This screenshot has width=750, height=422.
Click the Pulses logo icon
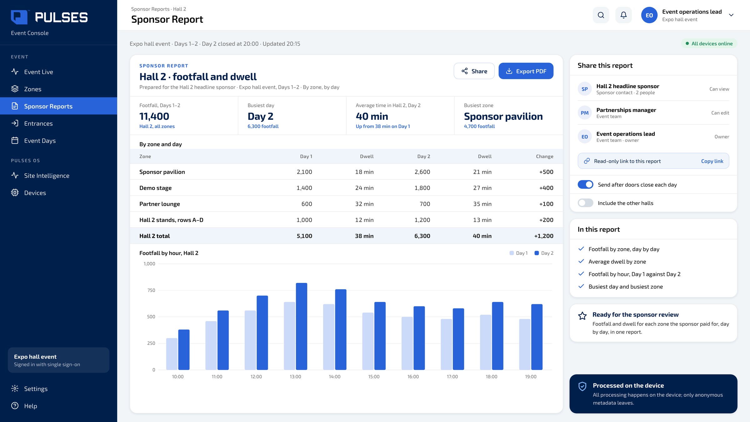[19, 17]
